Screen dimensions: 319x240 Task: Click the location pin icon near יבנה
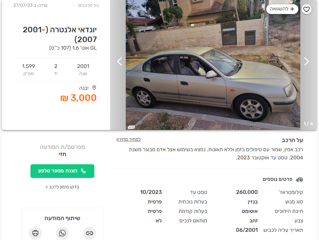pyautogui.click(x=94, y=88)
